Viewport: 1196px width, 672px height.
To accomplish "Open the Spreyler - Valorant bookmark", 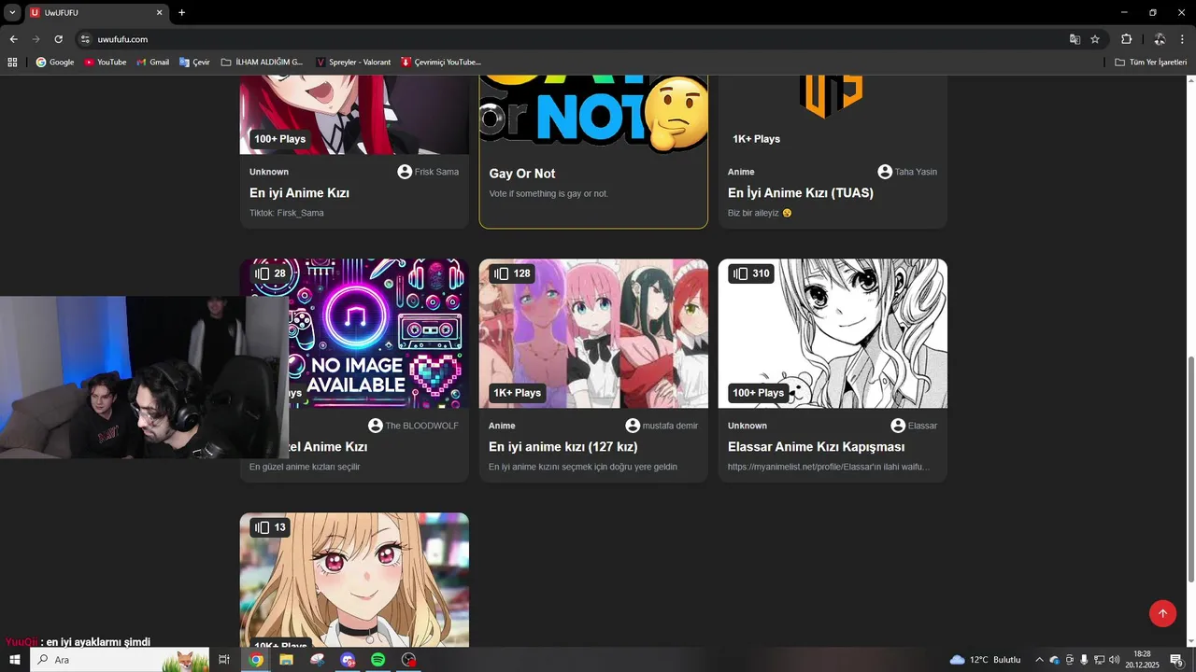I will 353,62.
